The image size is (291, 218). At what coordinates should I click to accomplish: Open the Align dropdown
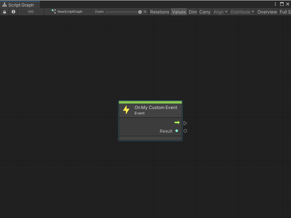[220, 12]
